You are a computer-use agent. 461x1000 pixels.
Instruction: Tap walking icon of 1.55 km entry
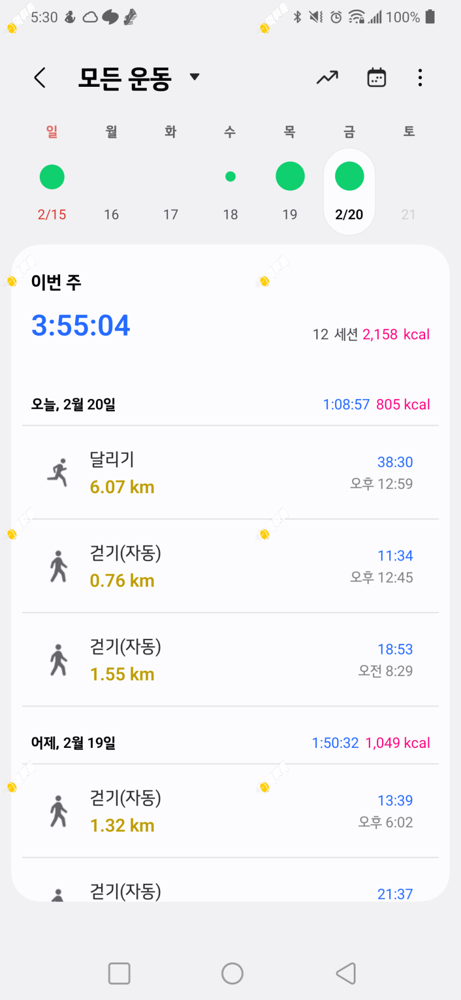[58, 659]
